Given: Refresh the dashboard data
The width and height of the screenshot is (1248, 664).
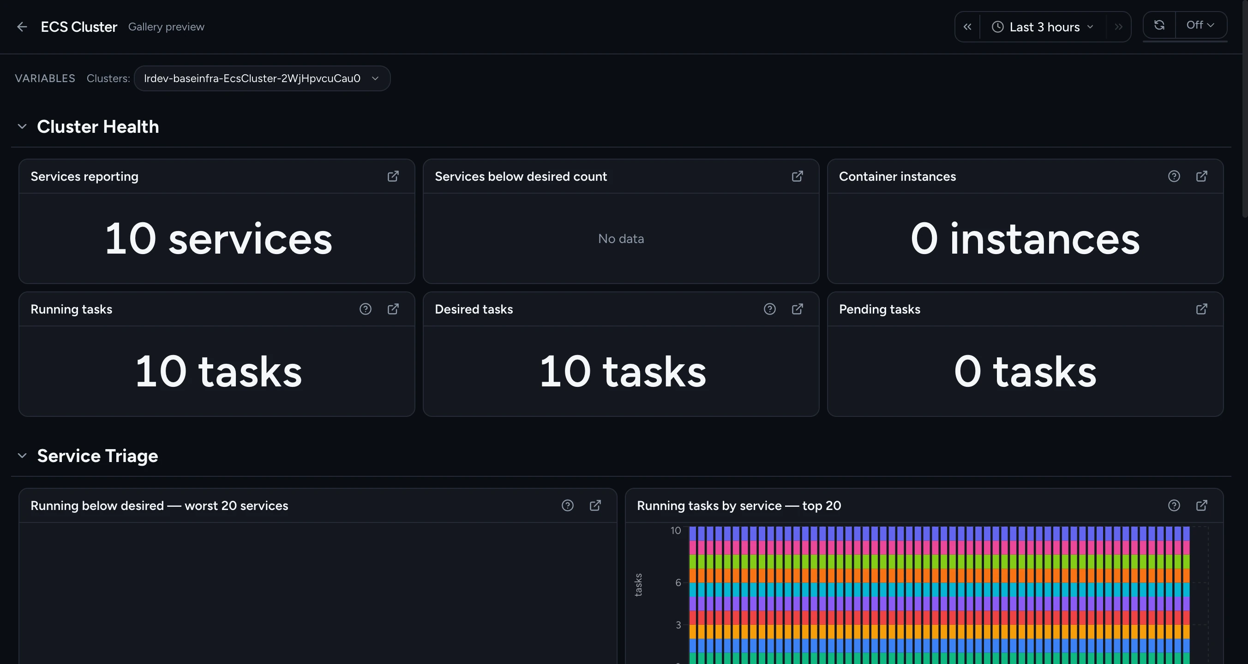Looking at the screenshot, I should pyautogui.click(x=1159, y=25).
